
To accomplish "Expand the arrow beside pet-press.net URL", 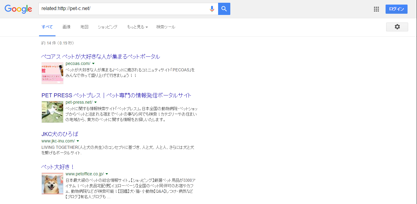I will pos(95,102).
